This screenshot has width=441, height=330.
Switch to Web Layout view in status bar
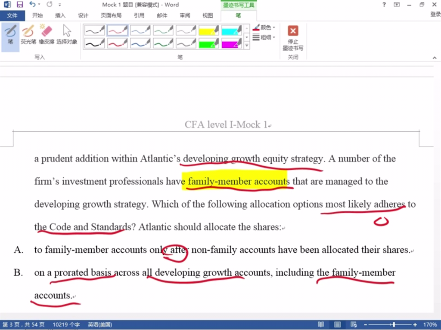pyautogui.click(x=354, y=325)
